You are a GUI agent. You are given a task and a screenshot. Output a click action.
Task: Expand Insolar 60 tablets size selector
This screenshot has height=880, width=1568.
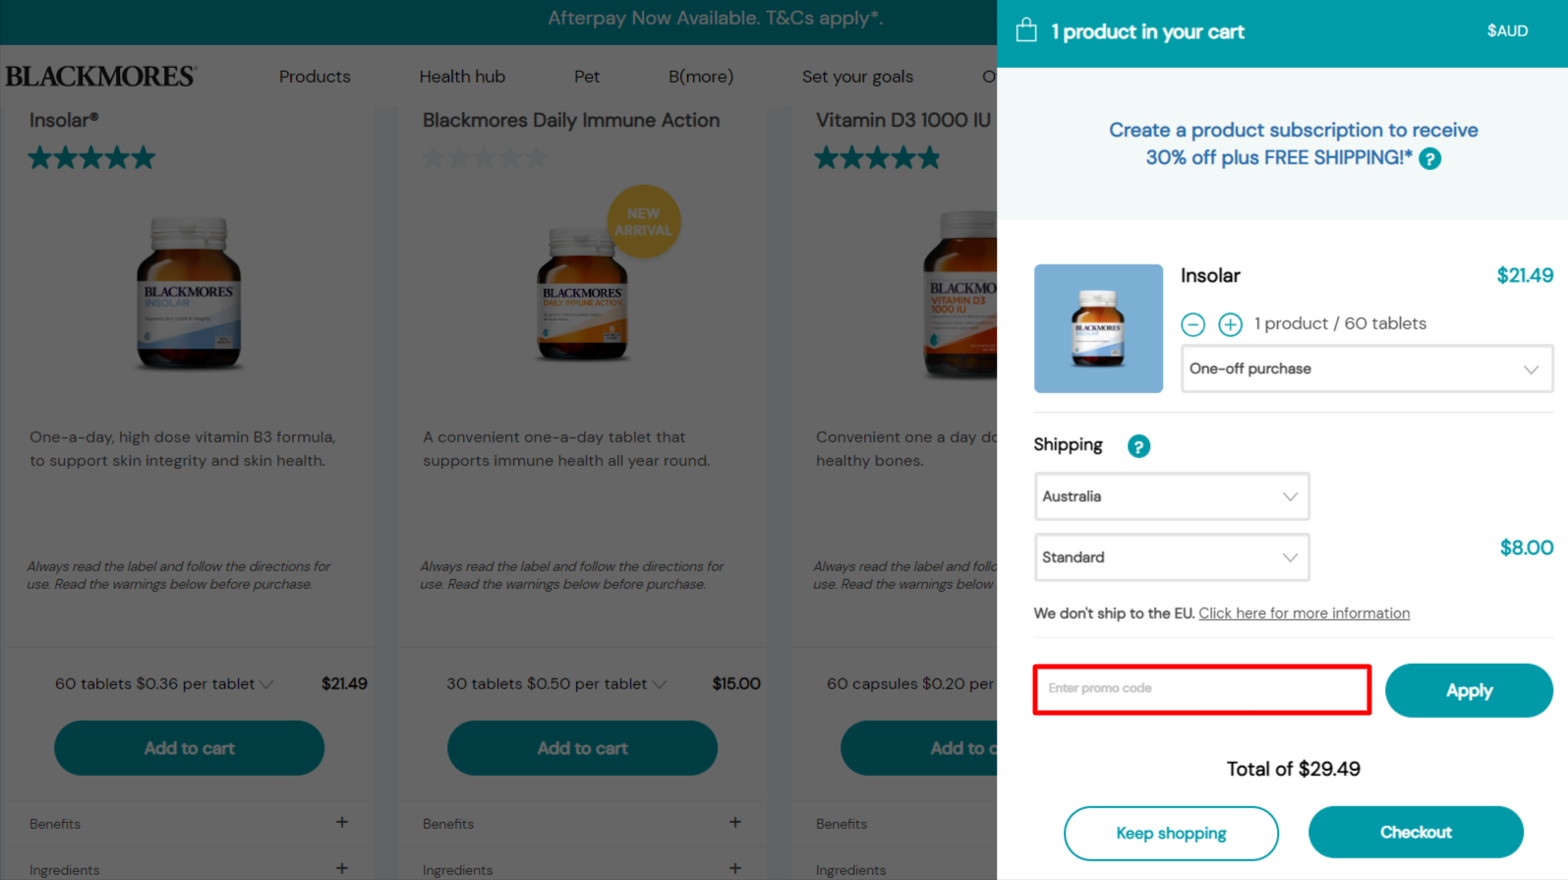[x=165, y=684]
